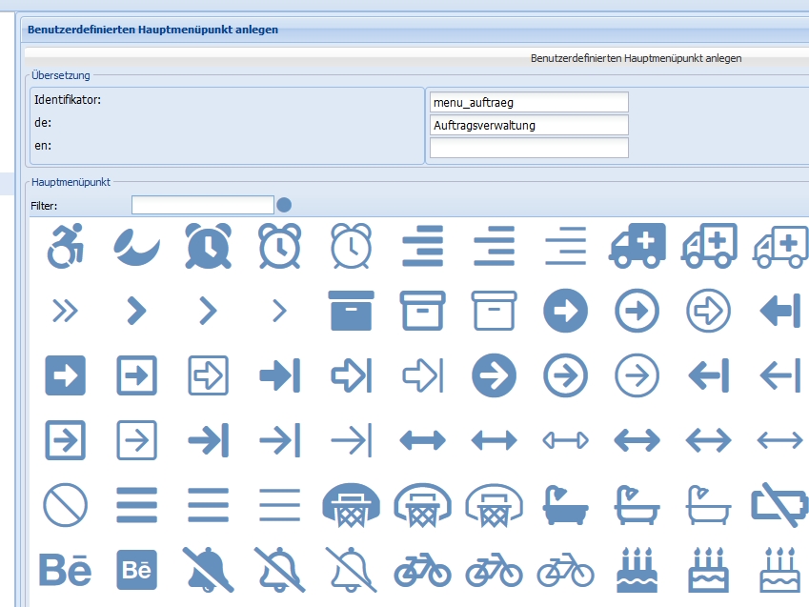This screenshot has width=809, height=607.
Task: Pick the solid filled crossed-out bell icon
Action: coord(208,569)
